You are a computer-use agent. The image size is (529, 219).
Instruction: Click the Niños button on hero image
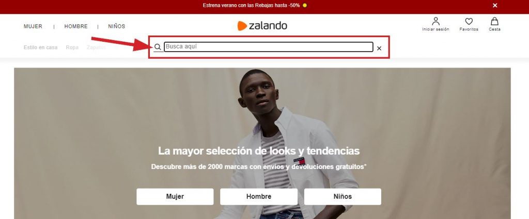pyautogui.click(x=343, y=196)
